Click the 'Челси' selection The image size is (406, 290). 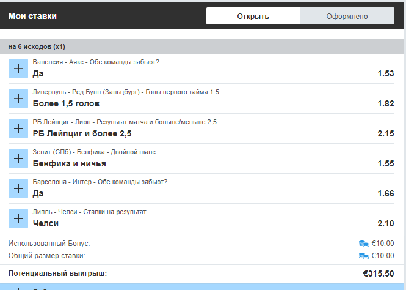46,223
